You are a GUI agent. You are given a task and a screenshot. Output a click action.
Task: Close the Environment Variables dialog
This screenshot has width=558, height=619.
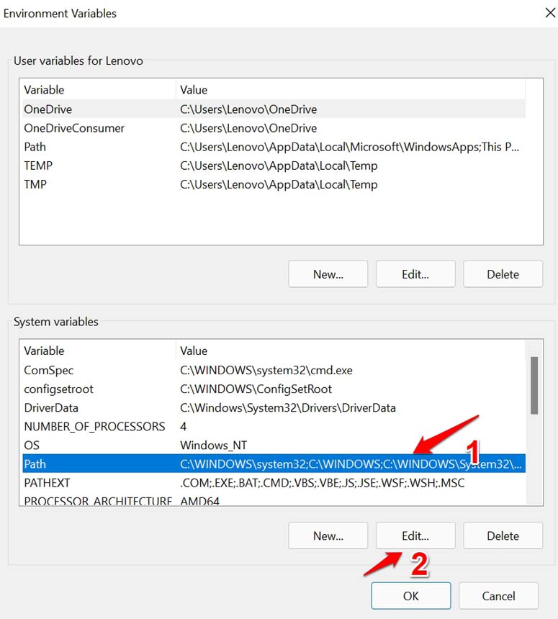click(550, 13)
